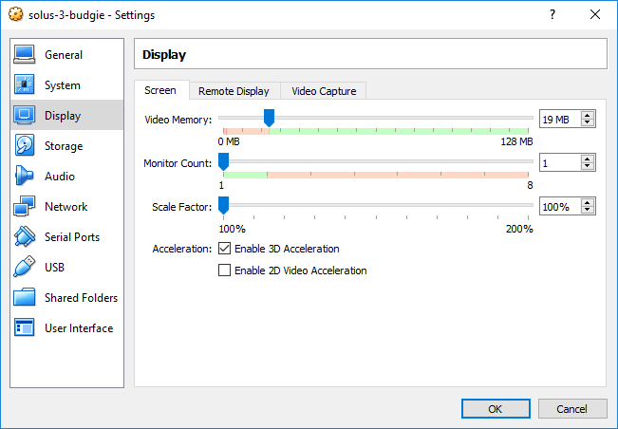Click the 200% maximum scale label

519,229
